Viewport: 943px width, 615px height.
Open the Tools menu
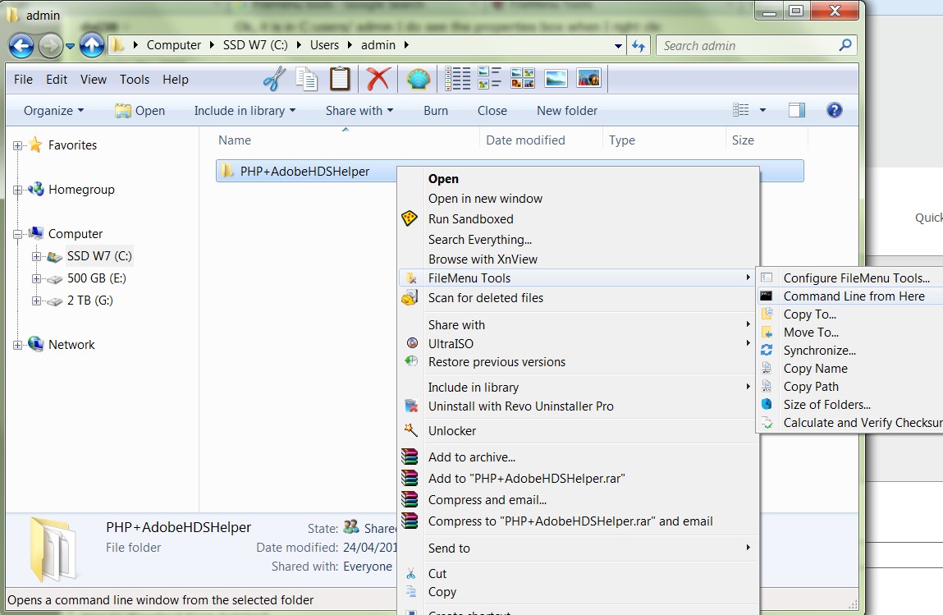(x=134, y=80)
